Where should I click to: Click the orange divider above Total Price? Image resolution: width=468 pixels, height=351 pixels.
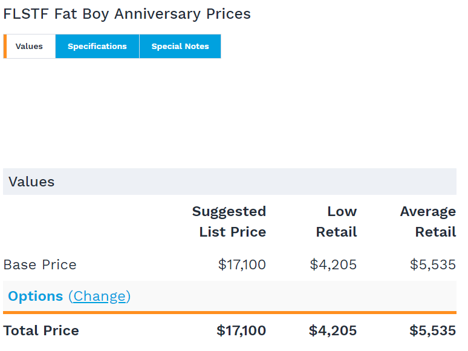click(229, 312)
